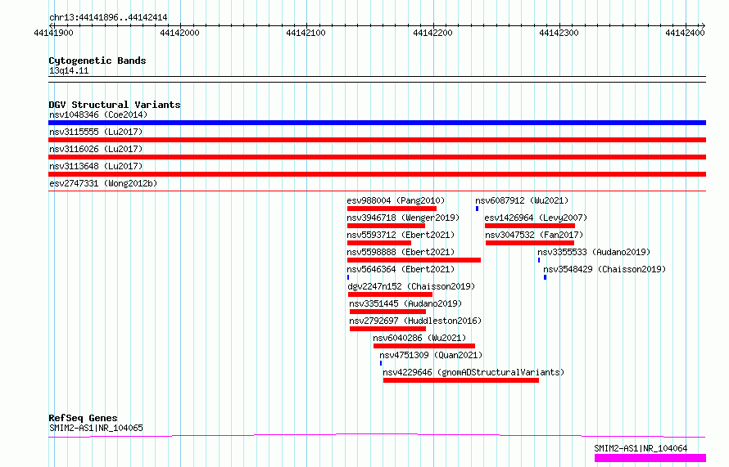Click ruler position 44142000

click(x=179, y=33)
